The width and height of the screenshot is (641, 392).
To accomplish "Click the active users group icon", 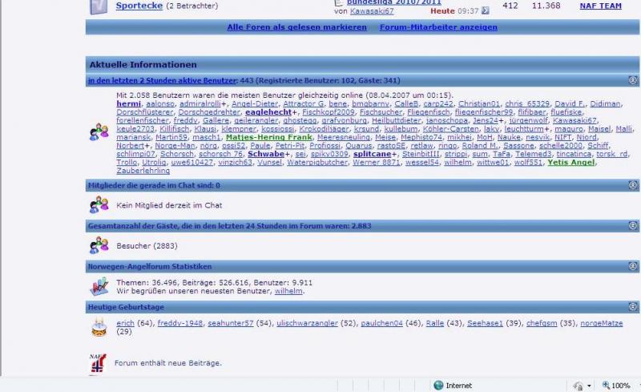I will pyautogui.click(x=99, y=132).
